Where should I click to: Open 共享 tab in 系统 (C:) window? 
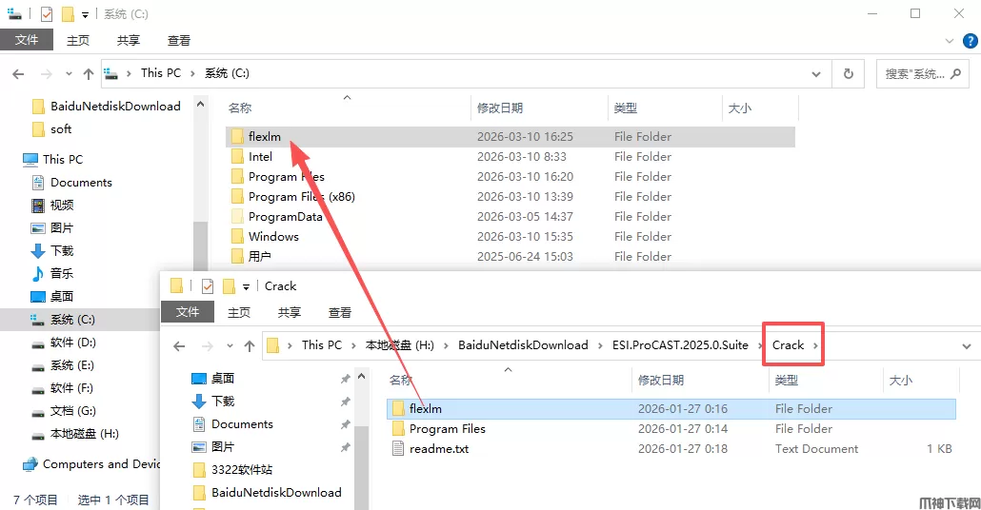coord(129,41)
